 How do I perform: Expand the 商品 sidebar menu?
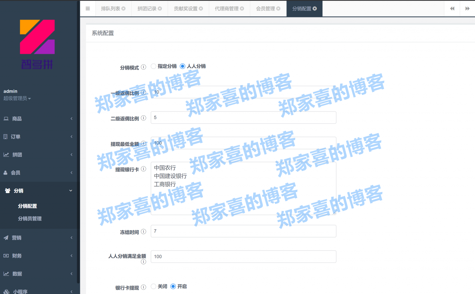tap(71, 119)
